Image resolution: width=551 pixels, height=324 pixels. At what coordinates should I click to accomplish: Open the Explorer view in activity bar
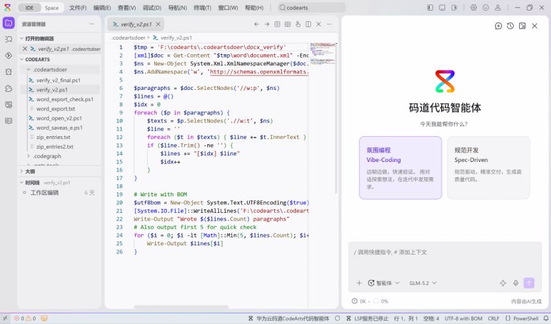9,23
